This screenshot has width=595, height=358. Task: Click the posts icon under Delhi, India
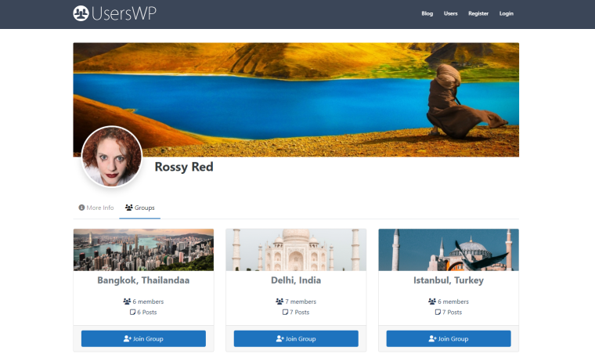tap(285, 312)
